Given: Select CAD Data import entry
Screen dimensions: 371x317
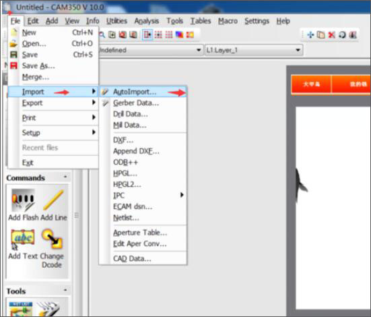Looking at the screenshot, I should (143, 258).
